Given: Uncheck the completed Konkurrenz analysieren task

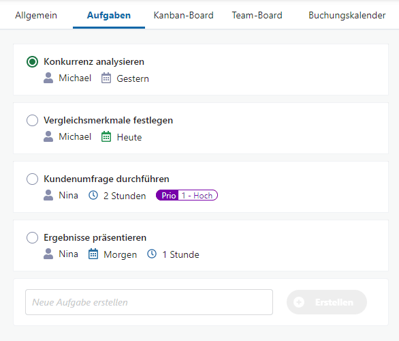Looking at the screenshot, I should (x=32, y=61).
